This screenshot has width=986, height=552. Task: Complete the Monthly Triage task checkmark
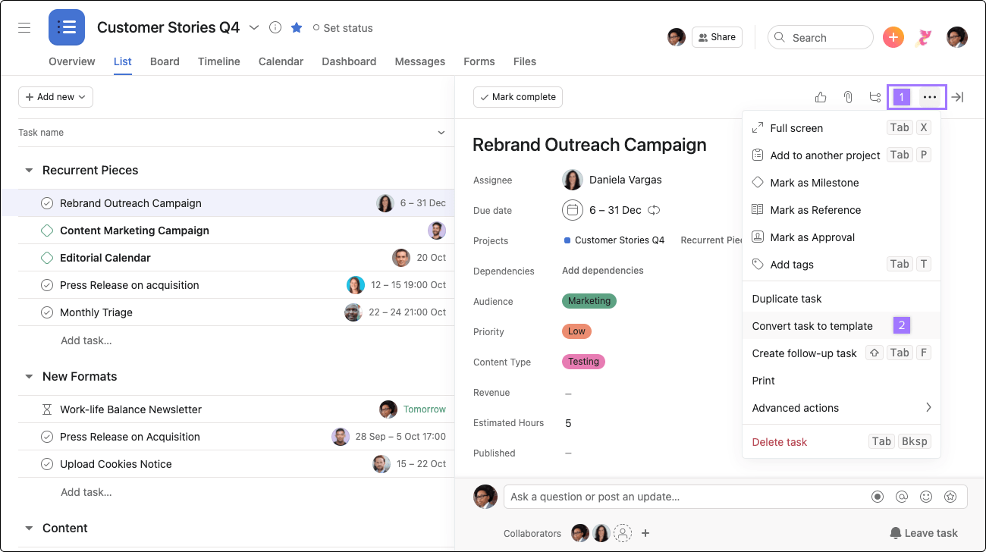coord(47,312)
